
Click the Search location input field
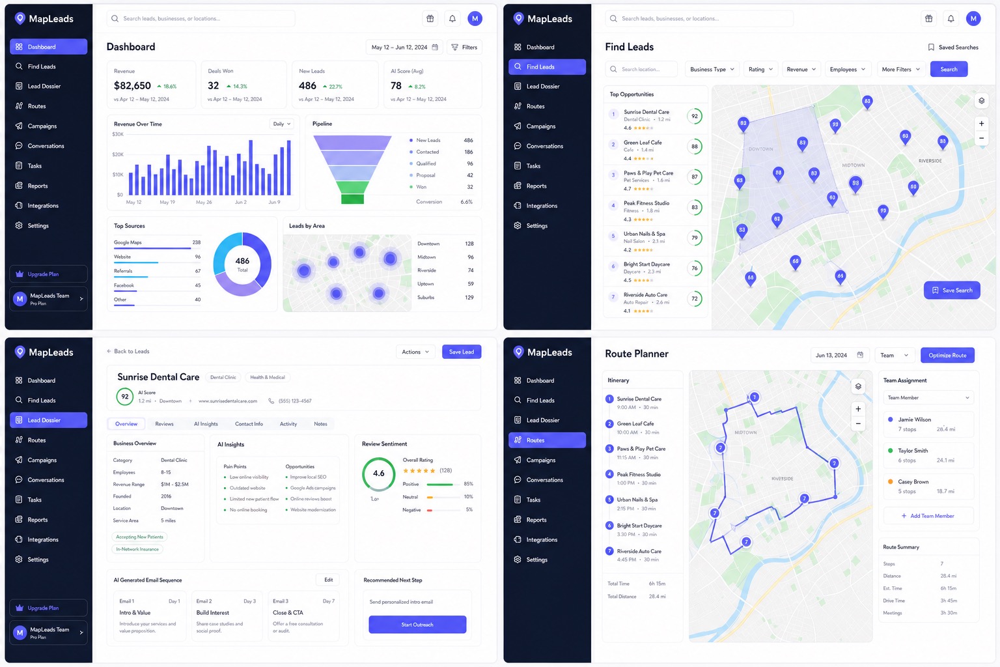click(641, 69)
